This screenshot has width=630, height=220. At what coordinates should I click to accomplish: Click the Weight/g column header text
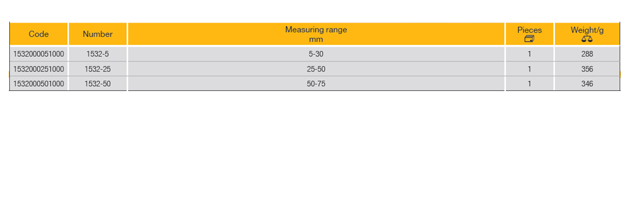587,30
